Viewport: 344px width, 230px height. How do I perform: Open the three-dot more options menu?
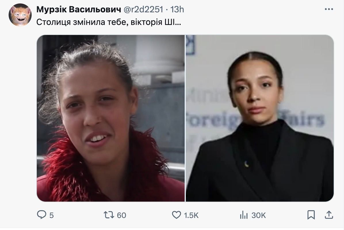click(x=329, y=9)
